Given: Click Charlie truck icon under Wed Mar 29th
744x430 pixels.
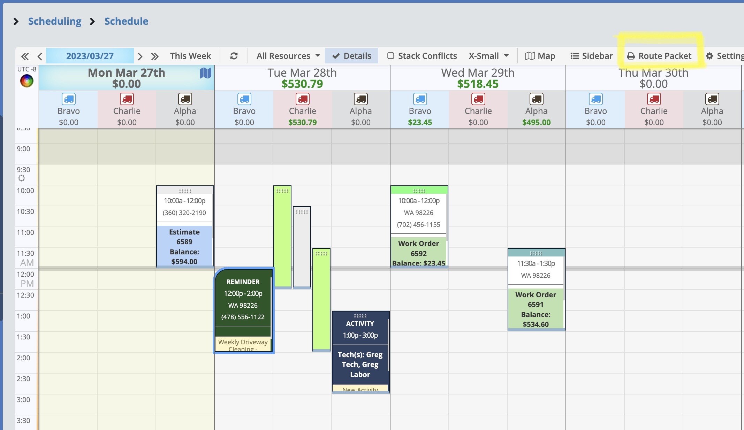Looking at the screenshot, I should pyautogui.click(x=478, y=99).
